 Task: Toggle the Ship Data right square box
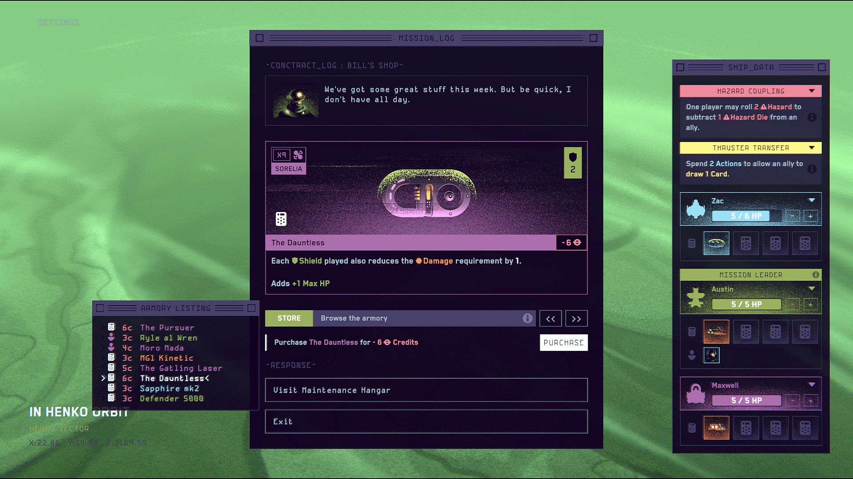(821, 67)
